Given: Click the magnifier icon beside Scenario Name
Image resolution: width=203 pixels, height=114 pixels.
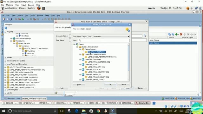Looking at the screenshot, I should point(145,36).
